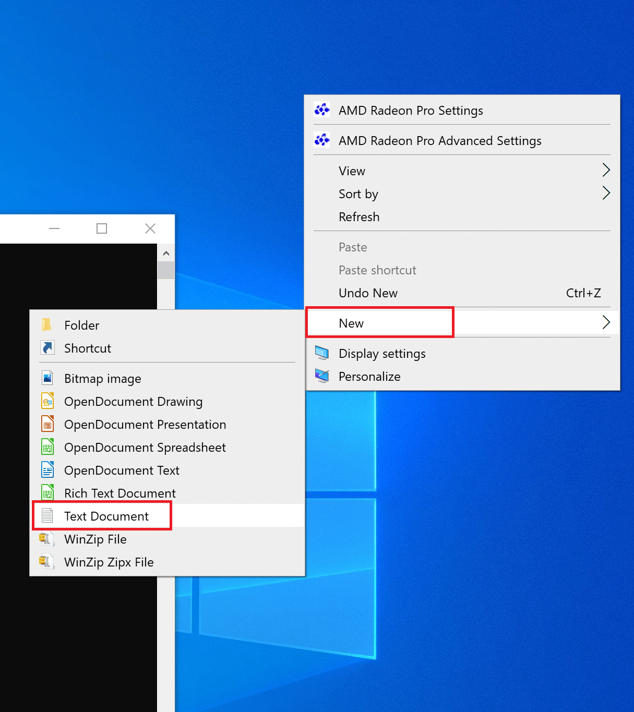The height and width of the screenshot is (712, 634).
Task: Select Text Document from the New submenu
Action: coord(106,516)
